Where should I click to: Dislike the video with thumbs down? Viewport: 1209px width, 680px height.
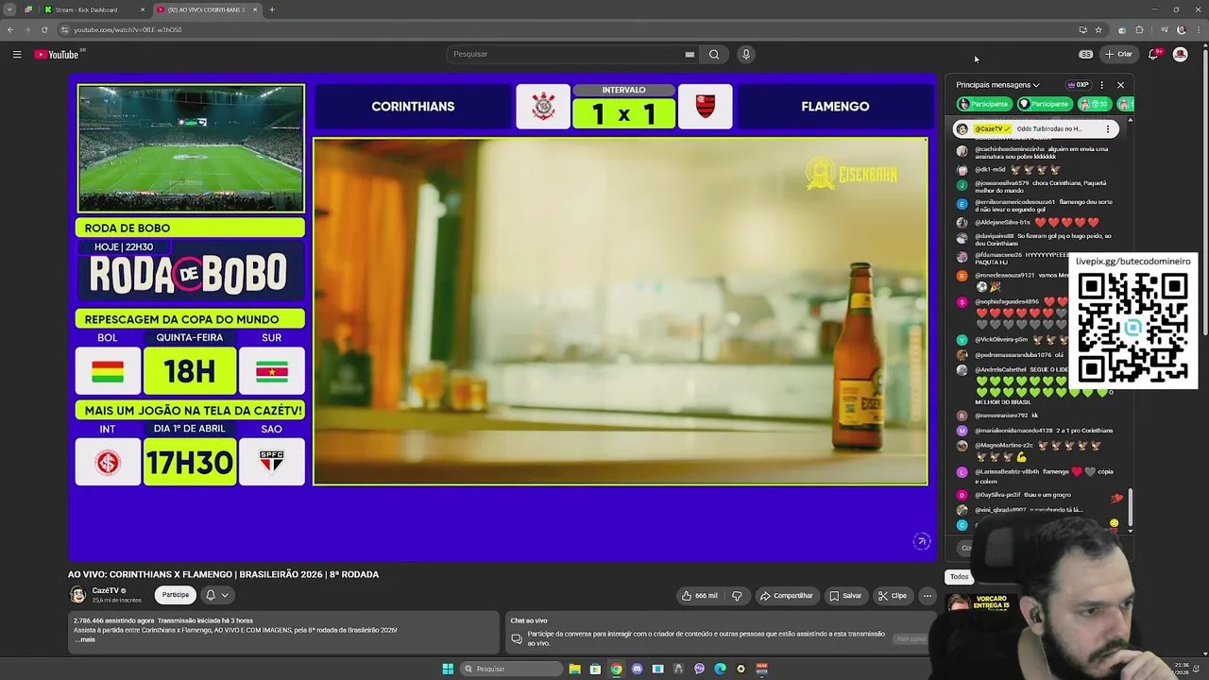tap(737, 595)
